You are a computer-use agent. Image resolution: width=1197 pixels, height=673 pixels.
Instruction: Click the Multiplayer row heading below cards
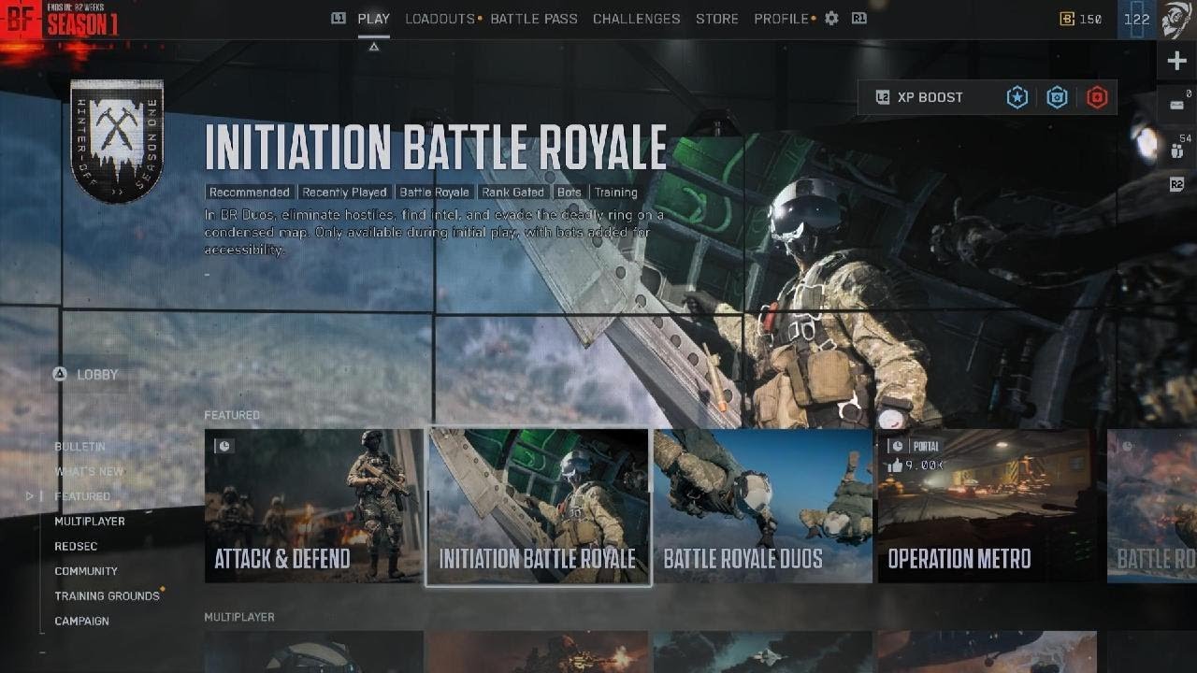tap(239, 617)
